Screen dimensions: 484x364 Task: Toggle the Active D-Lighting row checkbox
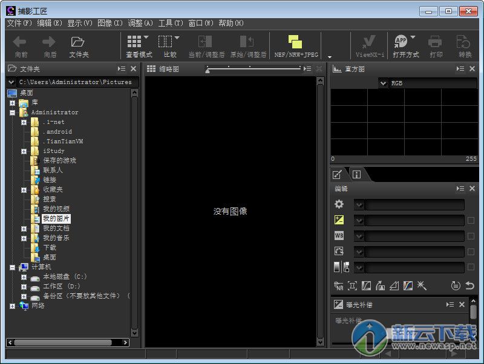click(471, 267)
